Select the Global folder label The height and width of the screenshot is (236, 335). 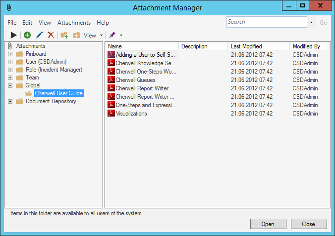tap(33, 85)
